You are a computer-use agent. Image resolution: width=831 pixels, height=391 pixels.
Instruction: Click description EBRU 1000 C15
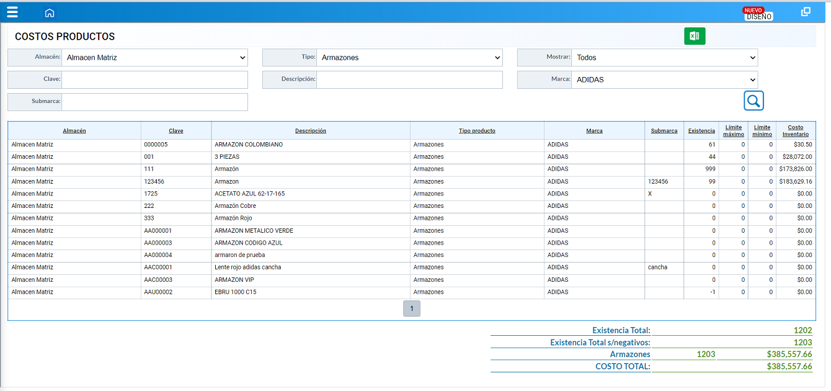(x=236, y=292)
